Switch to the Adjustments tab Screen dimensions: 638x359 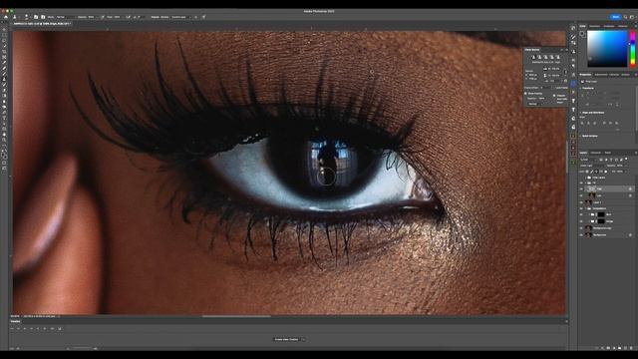point(601,75)
